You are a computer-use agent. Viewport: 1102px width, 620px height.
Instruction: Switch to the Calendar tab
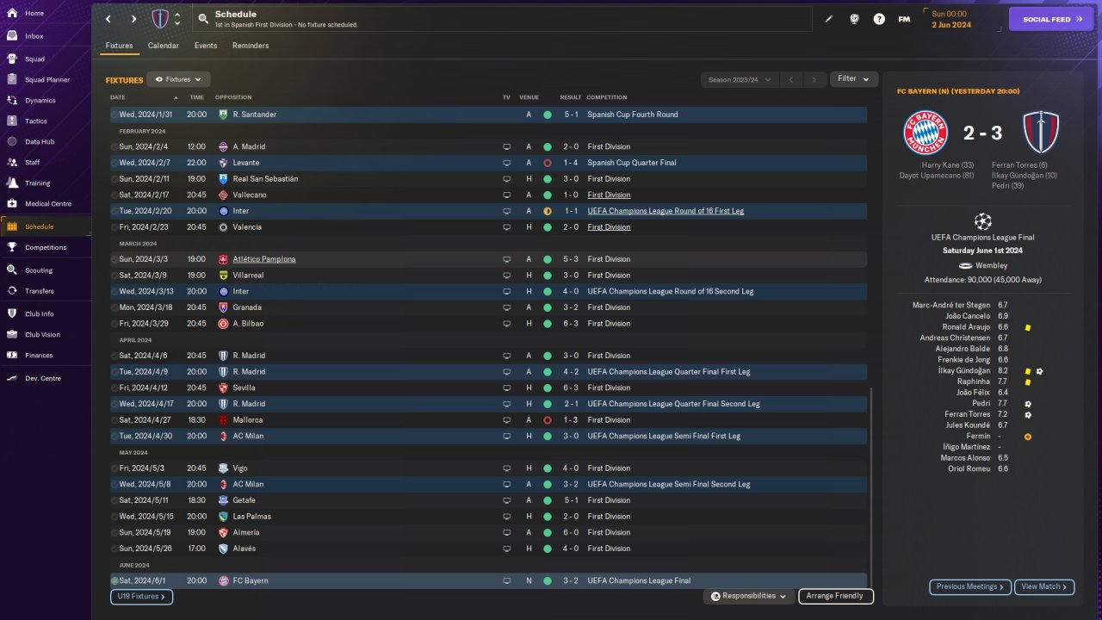coord(164,46)
